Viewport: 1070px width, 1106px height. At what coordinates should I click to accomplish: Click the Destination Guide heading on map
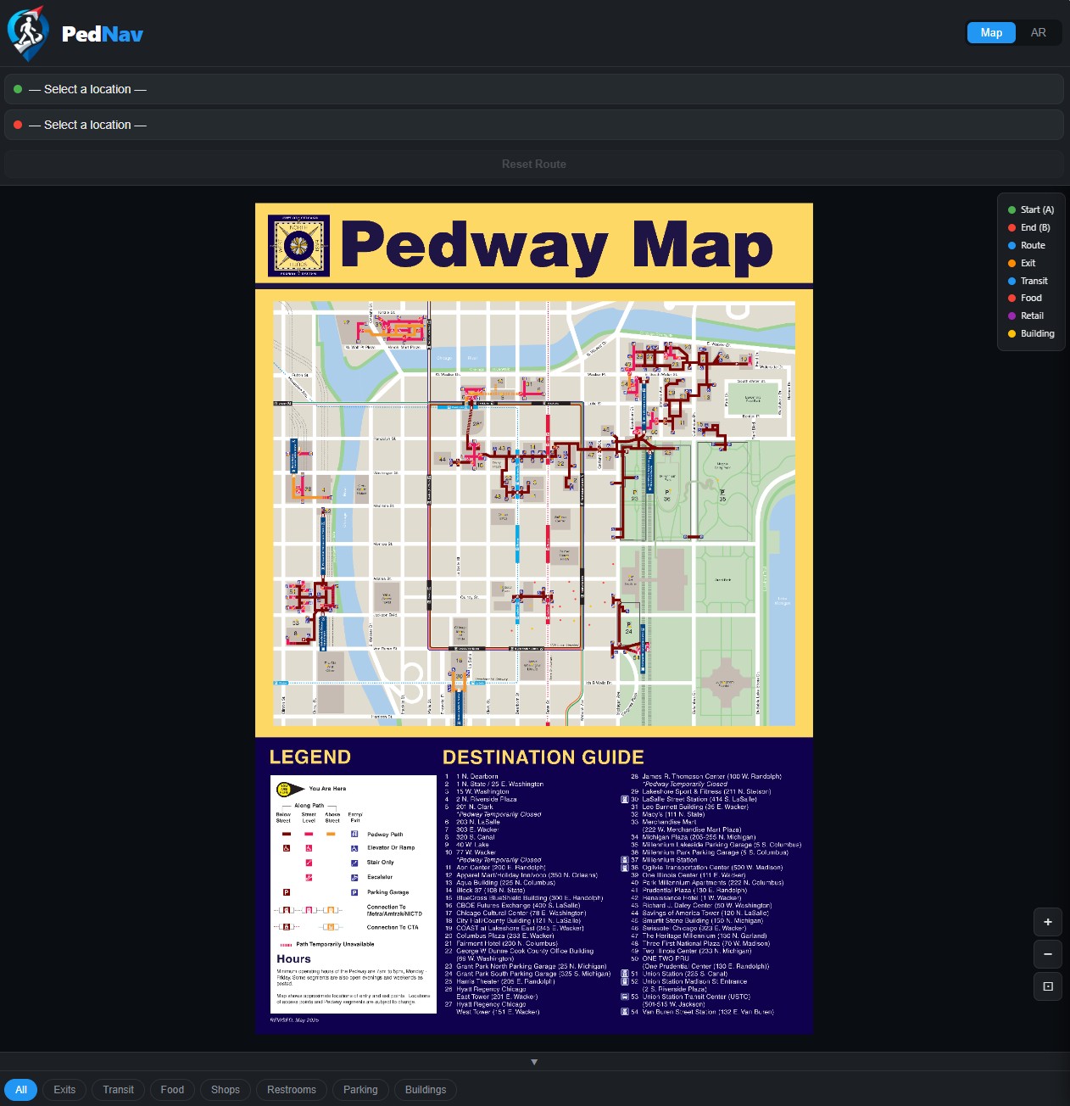pos(543,757)
